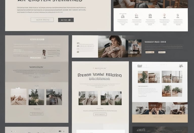This screenshot has height=133, width=194.
Task: Click the script monogram logo in the white card's header
Action: [181, 66]
